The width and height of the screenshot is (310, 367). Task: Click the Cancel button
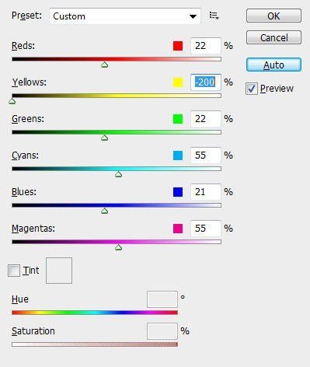273,37
